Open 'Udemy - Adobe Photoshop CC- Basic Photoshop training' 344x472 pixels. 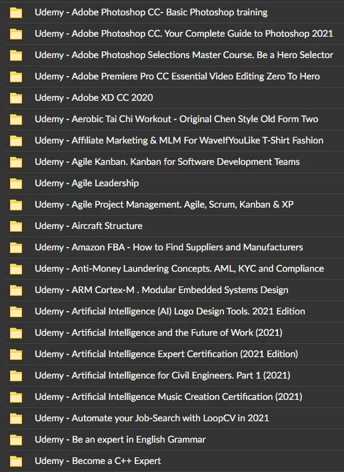click(x=151, y=12)
